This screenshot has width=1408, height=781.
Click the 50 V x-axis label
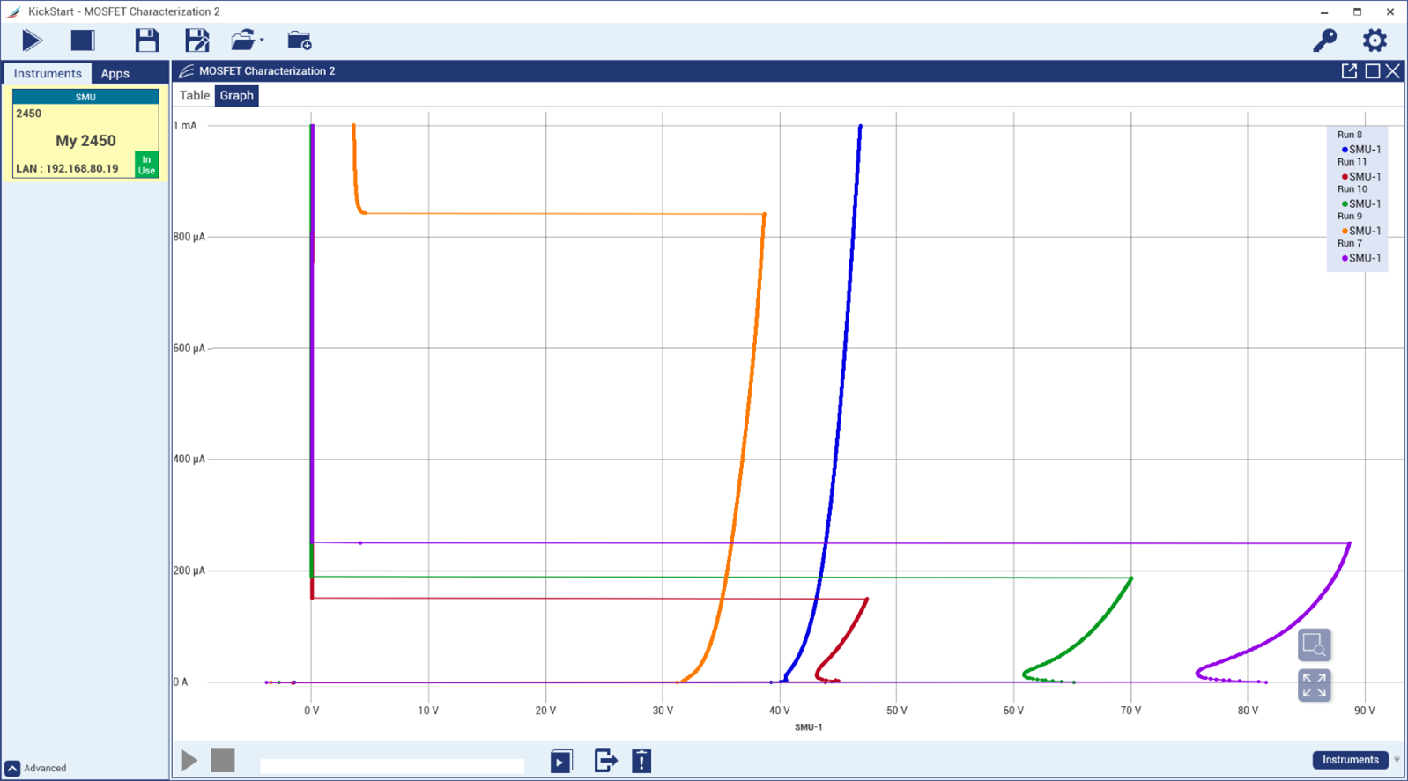coord(896,711)
